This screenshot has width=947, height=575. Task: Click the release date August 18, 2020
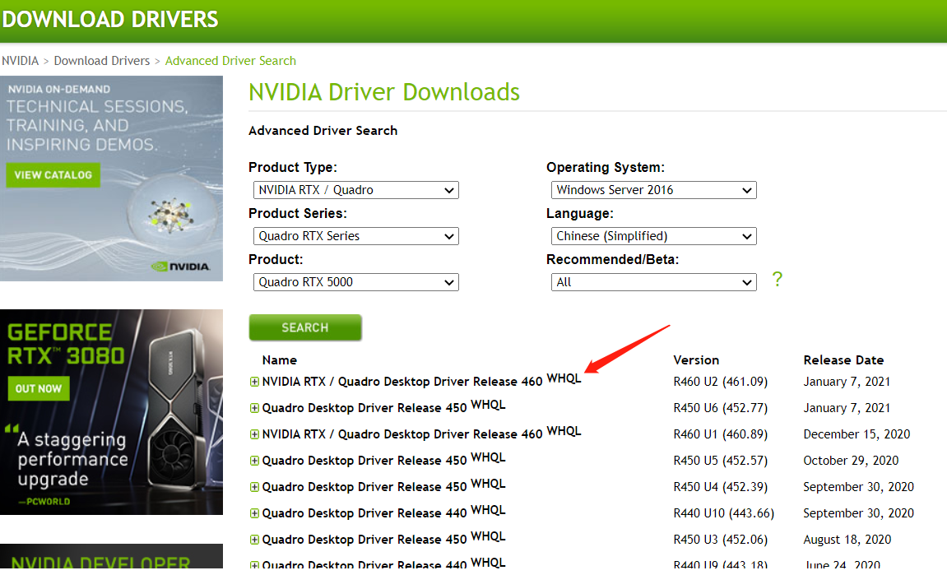pyautogui.click(x=847, y=540)
